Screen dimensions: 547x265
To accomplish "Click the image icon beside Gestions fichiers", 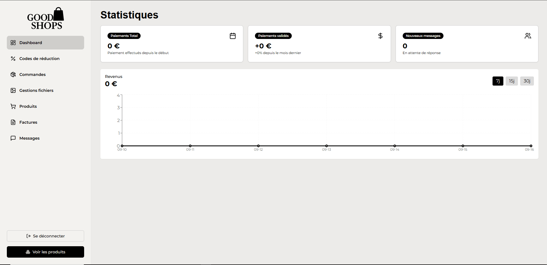I will click(13, 90).
